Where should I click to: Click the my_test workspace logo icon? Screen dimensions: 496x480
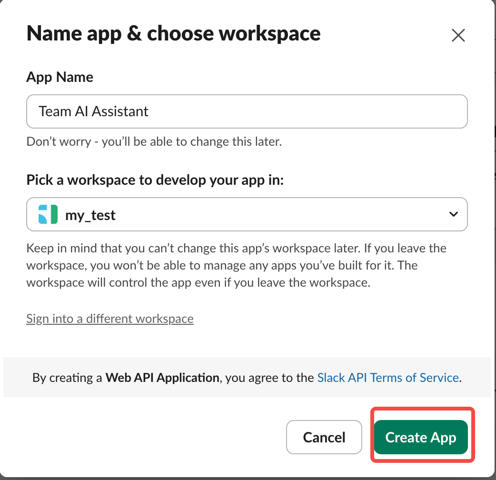click(x=48, y=214)
